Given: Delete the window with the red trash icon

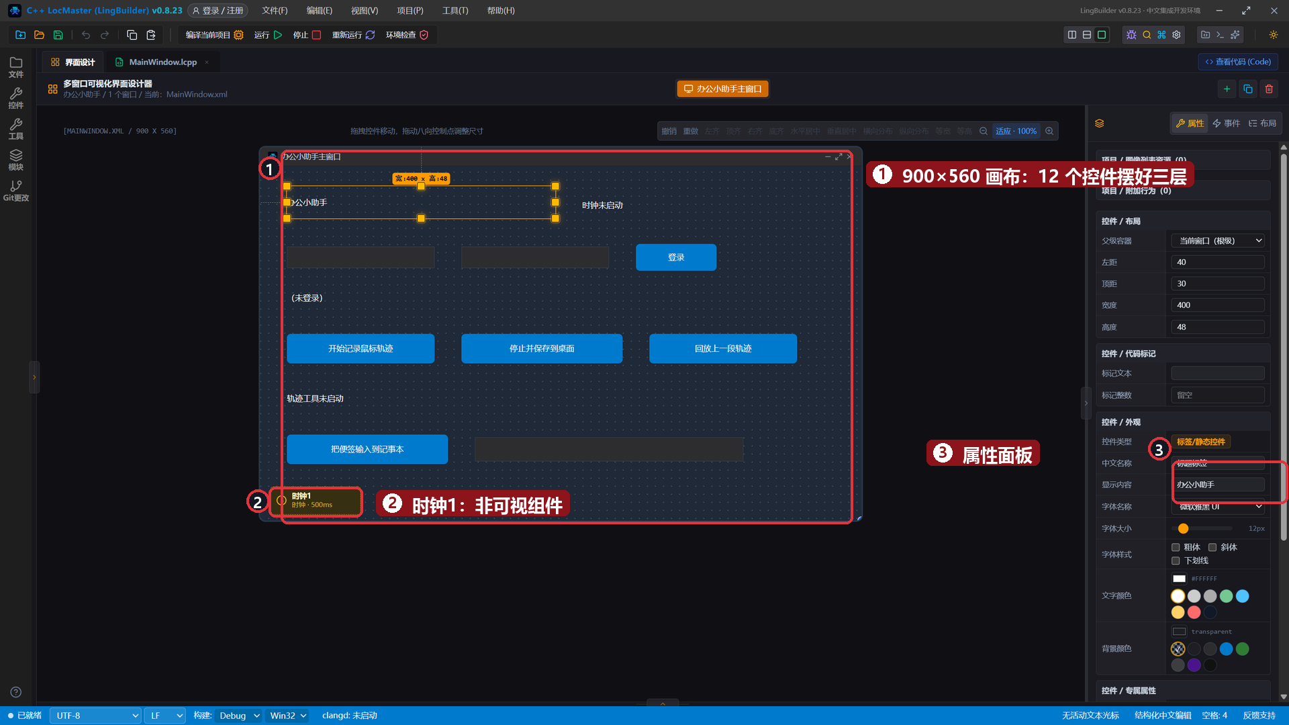Looking at the screenshot, I should [1269, 89].
